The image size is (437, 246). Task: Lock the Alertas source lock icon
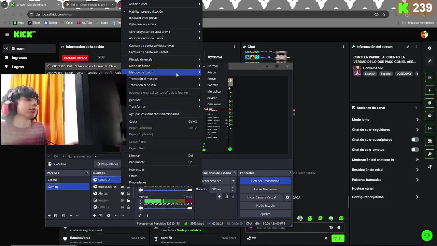128,193
